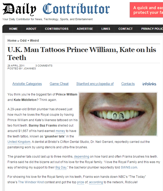
Task: Click the Aristotle Categories ad link
Action: [27, 84]
